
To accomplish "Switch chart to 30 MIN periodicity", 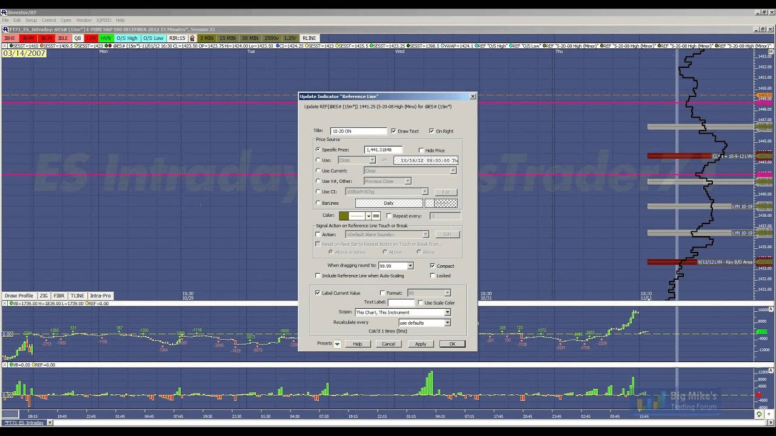I will 250,38.
